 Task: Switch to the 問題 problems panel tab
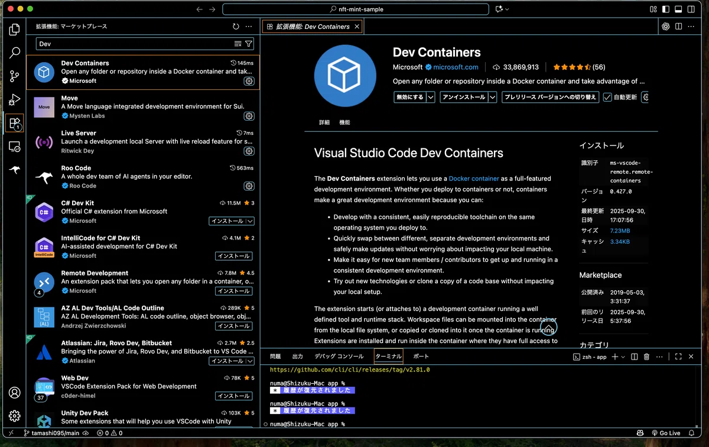[275, 357]
